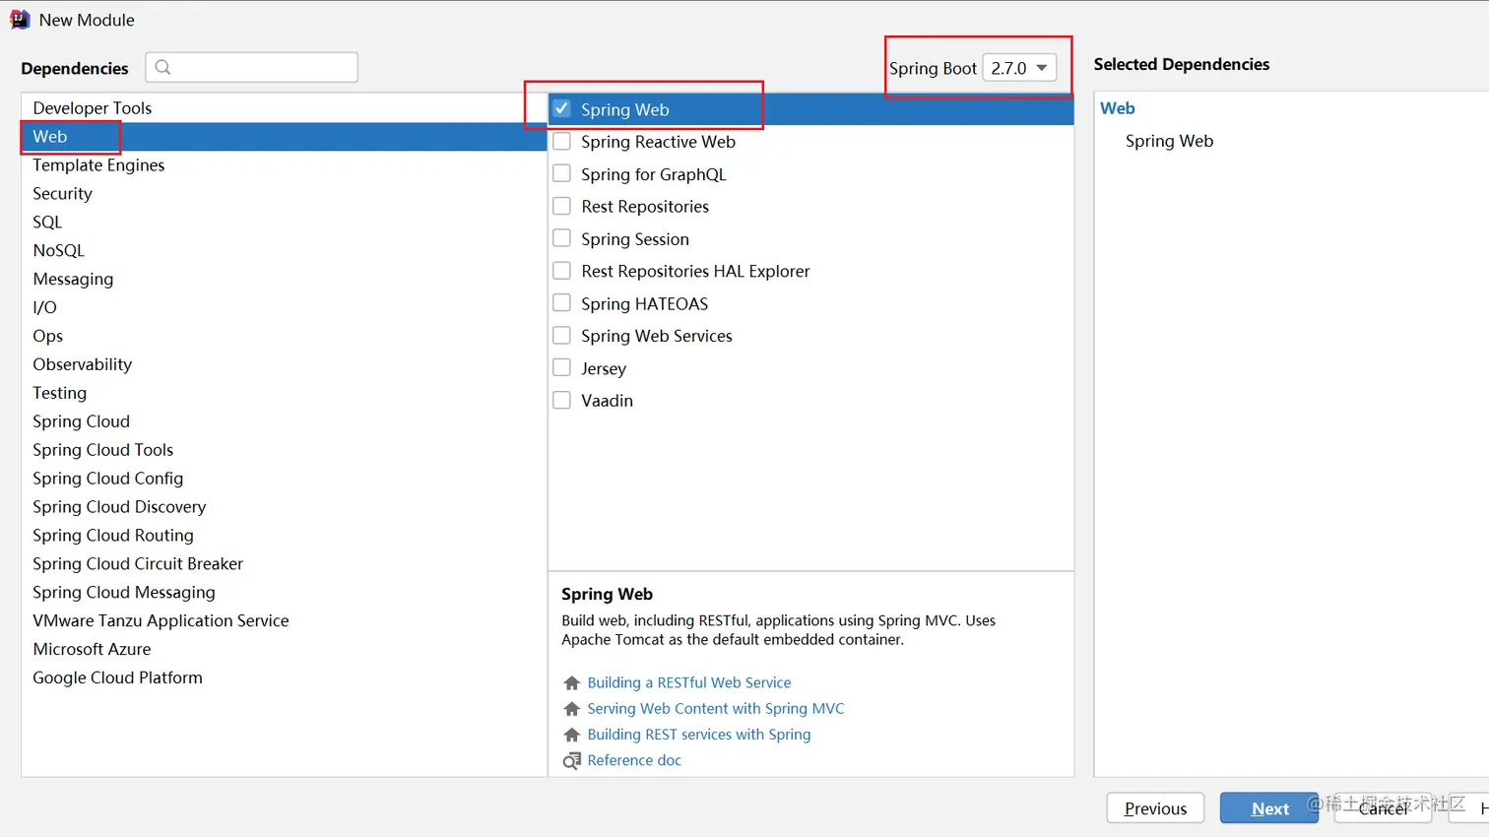Click the Reference doc icon
The height and width of the screenshot is (837, 1489).
click(571, 760)
